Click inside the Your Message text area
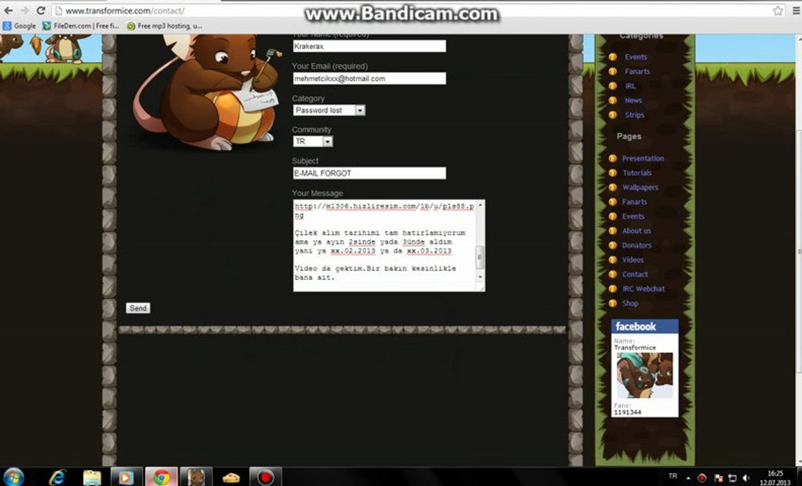 (384, 246)
